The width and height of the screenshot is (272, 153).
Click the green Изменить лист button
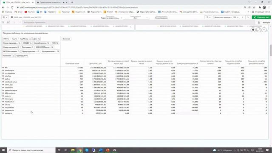261,17
